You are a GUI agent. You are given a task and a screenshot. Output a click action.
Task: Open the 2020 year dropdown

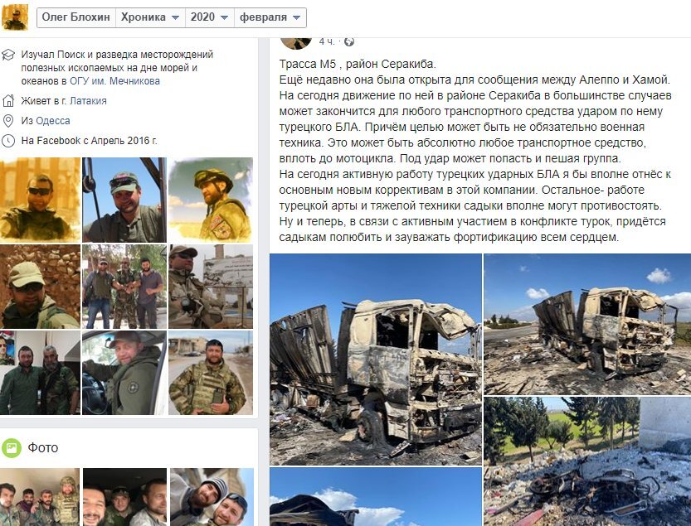coord(209,17)
